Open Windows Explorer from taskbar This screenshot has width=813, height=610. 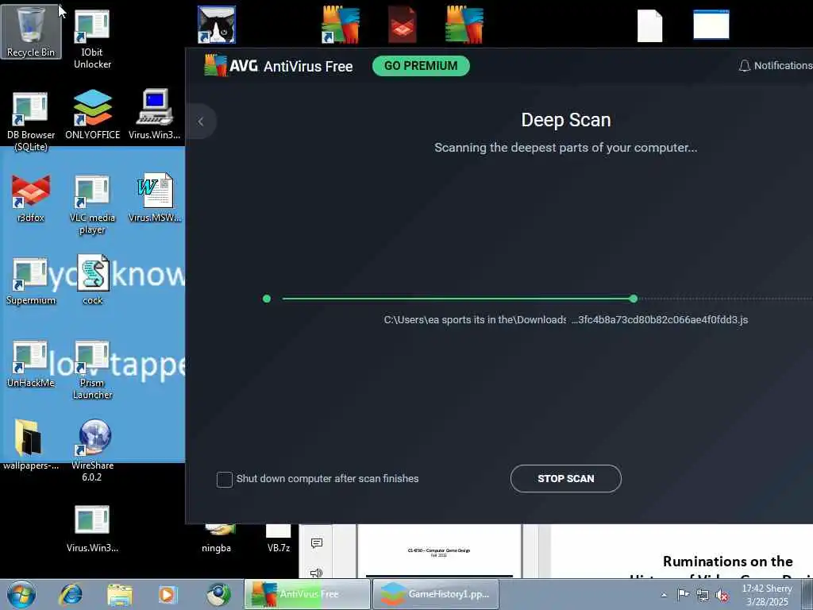click(120, 594)
